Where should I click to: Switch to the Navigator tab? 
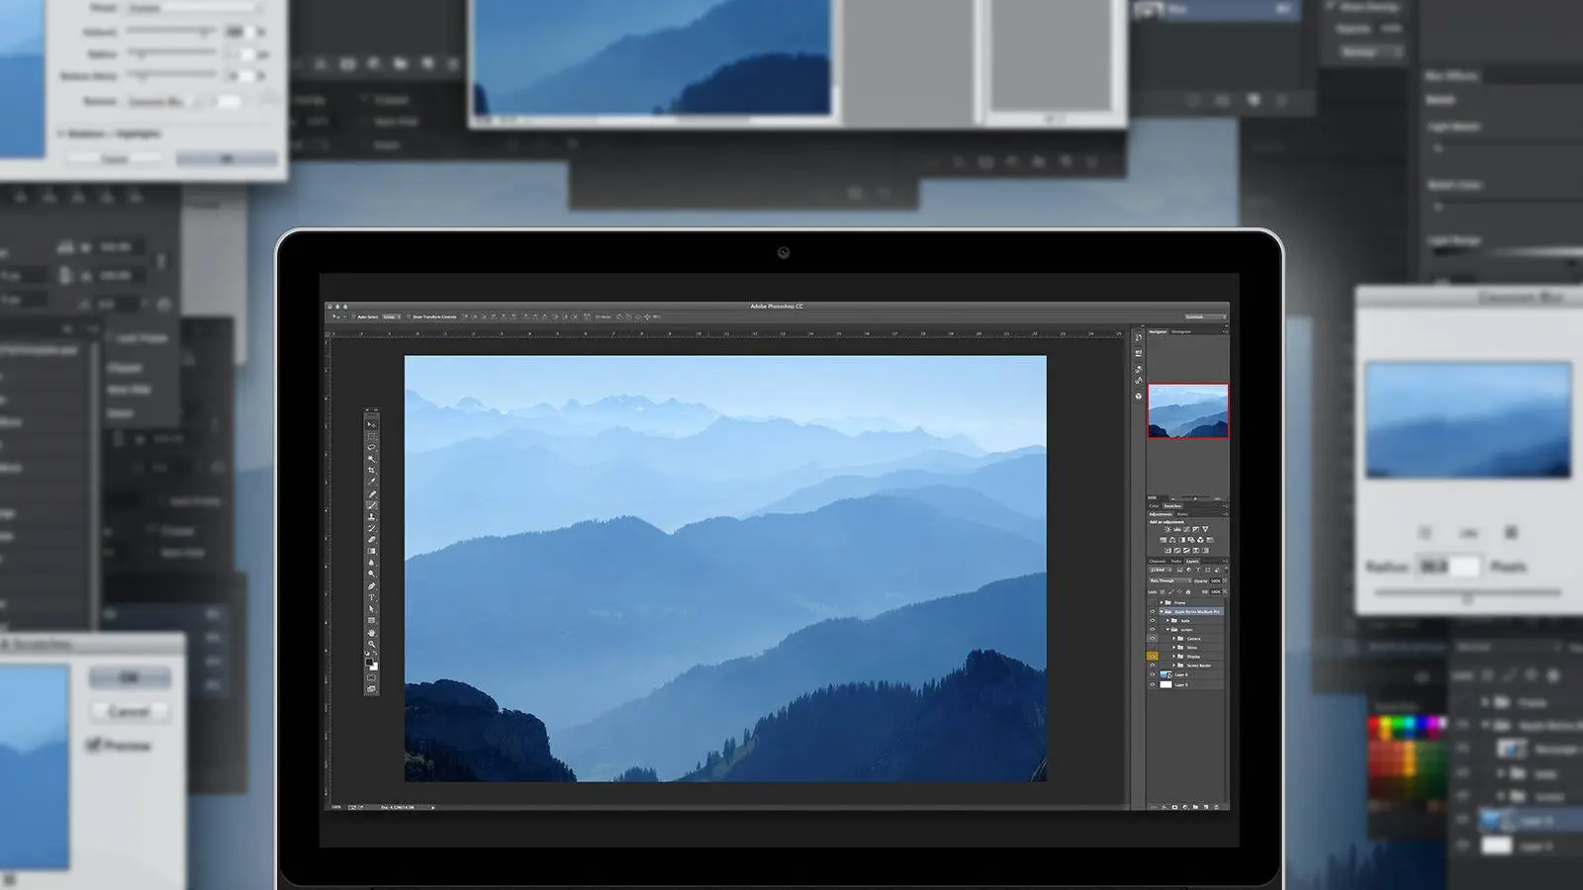tap(1158, 331)
